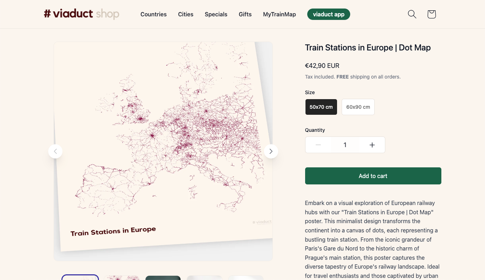Select the dark green gallery thumbnail
Viewport: 485px width, 280px height.
163,278
